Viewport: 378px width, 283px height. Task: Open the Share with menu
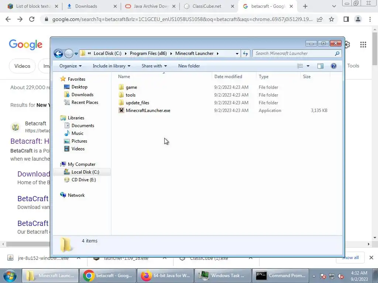pyautogui.click(x=154, y=66)
